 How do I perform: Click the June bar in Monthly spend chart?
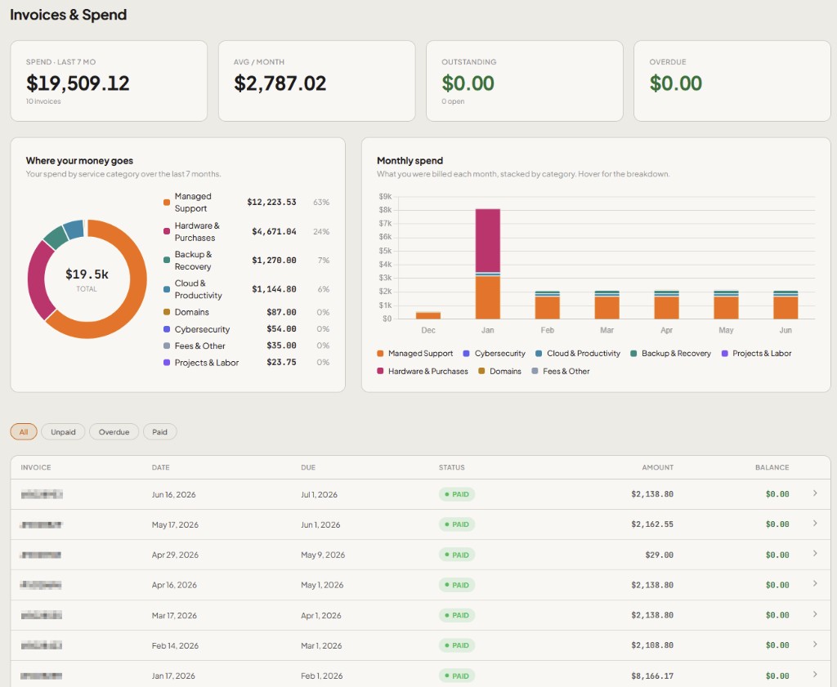786,305
